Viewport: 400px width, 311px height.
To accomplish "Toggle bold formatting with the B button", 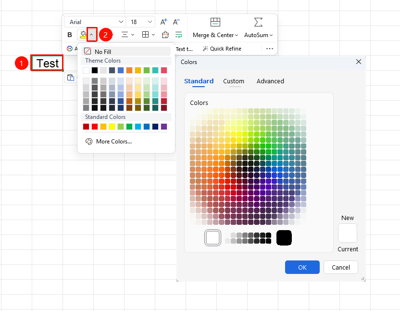I will [x=70, y=35].
